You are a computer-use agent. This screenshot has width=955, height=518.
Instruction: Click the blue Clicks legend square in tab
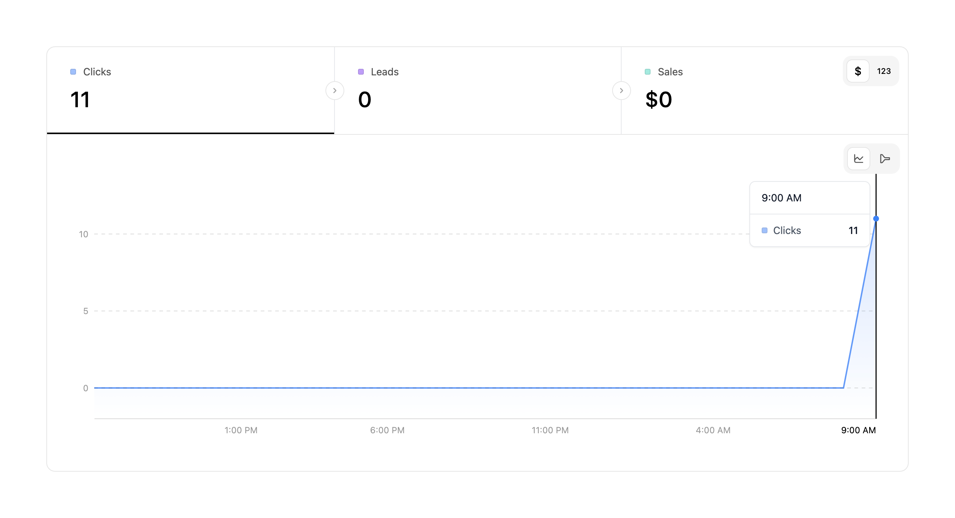point(73,72)
